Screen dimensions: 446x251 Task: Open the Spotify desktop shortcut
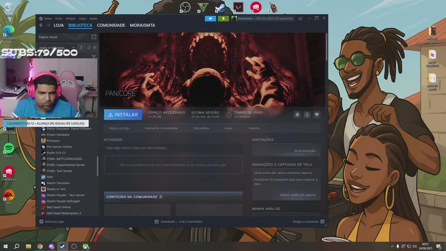point(9,150)
